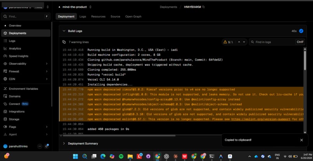Click the Beta badge next to Connect
The image size is (313, 161).
[x=25, y=104]
